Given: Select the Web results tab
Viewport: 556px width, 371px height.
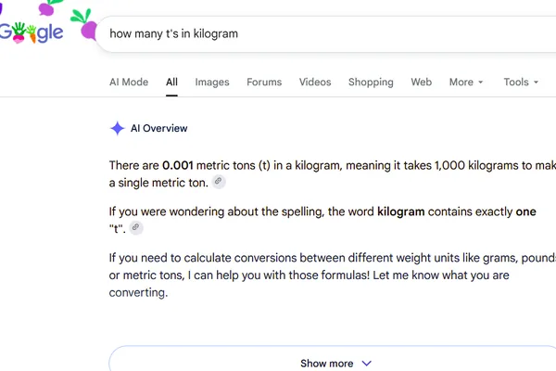Looking at the screenshot, I should coord(422,82).
